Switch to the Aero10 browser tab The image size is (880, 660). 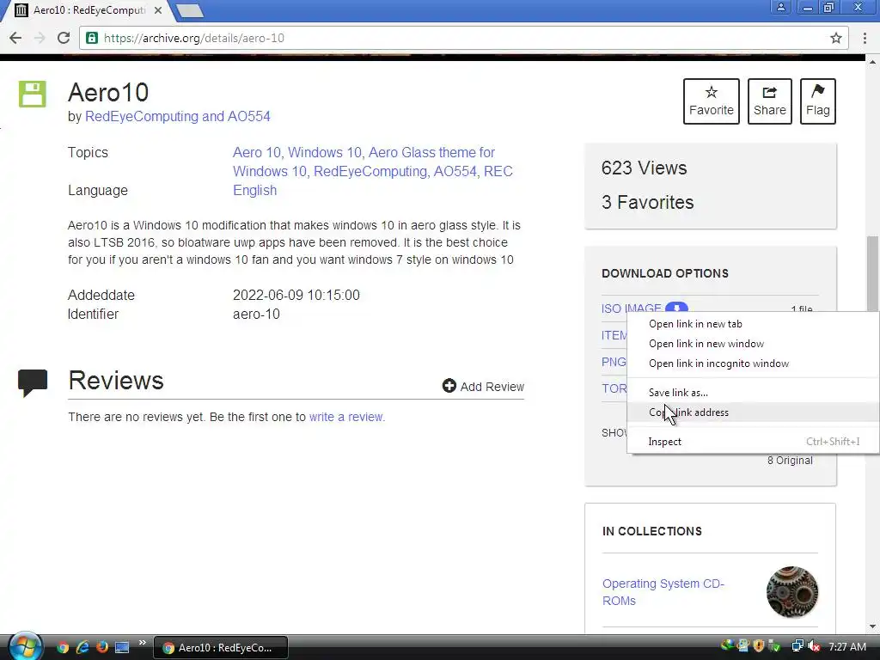89,10
